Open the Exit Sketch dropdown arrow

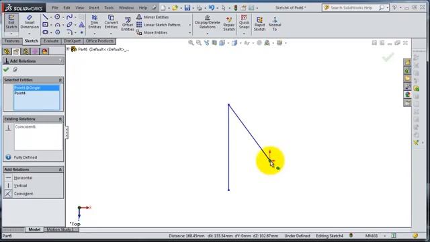pyautogui.click(x=11, y=34)
